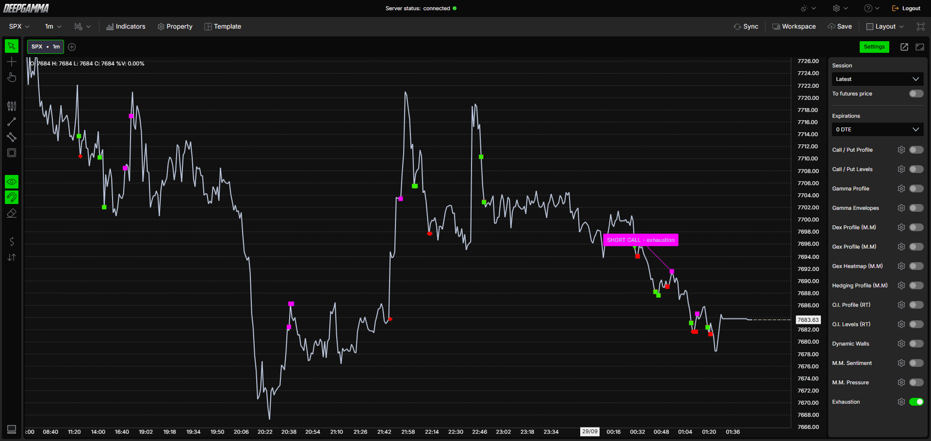Open chart in a new window
Viewport: 931px width, 441px height.
904,47
